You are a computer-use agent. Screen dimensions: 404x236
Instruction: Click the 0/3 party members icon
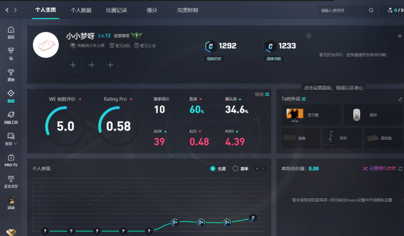tap(390, 10)
